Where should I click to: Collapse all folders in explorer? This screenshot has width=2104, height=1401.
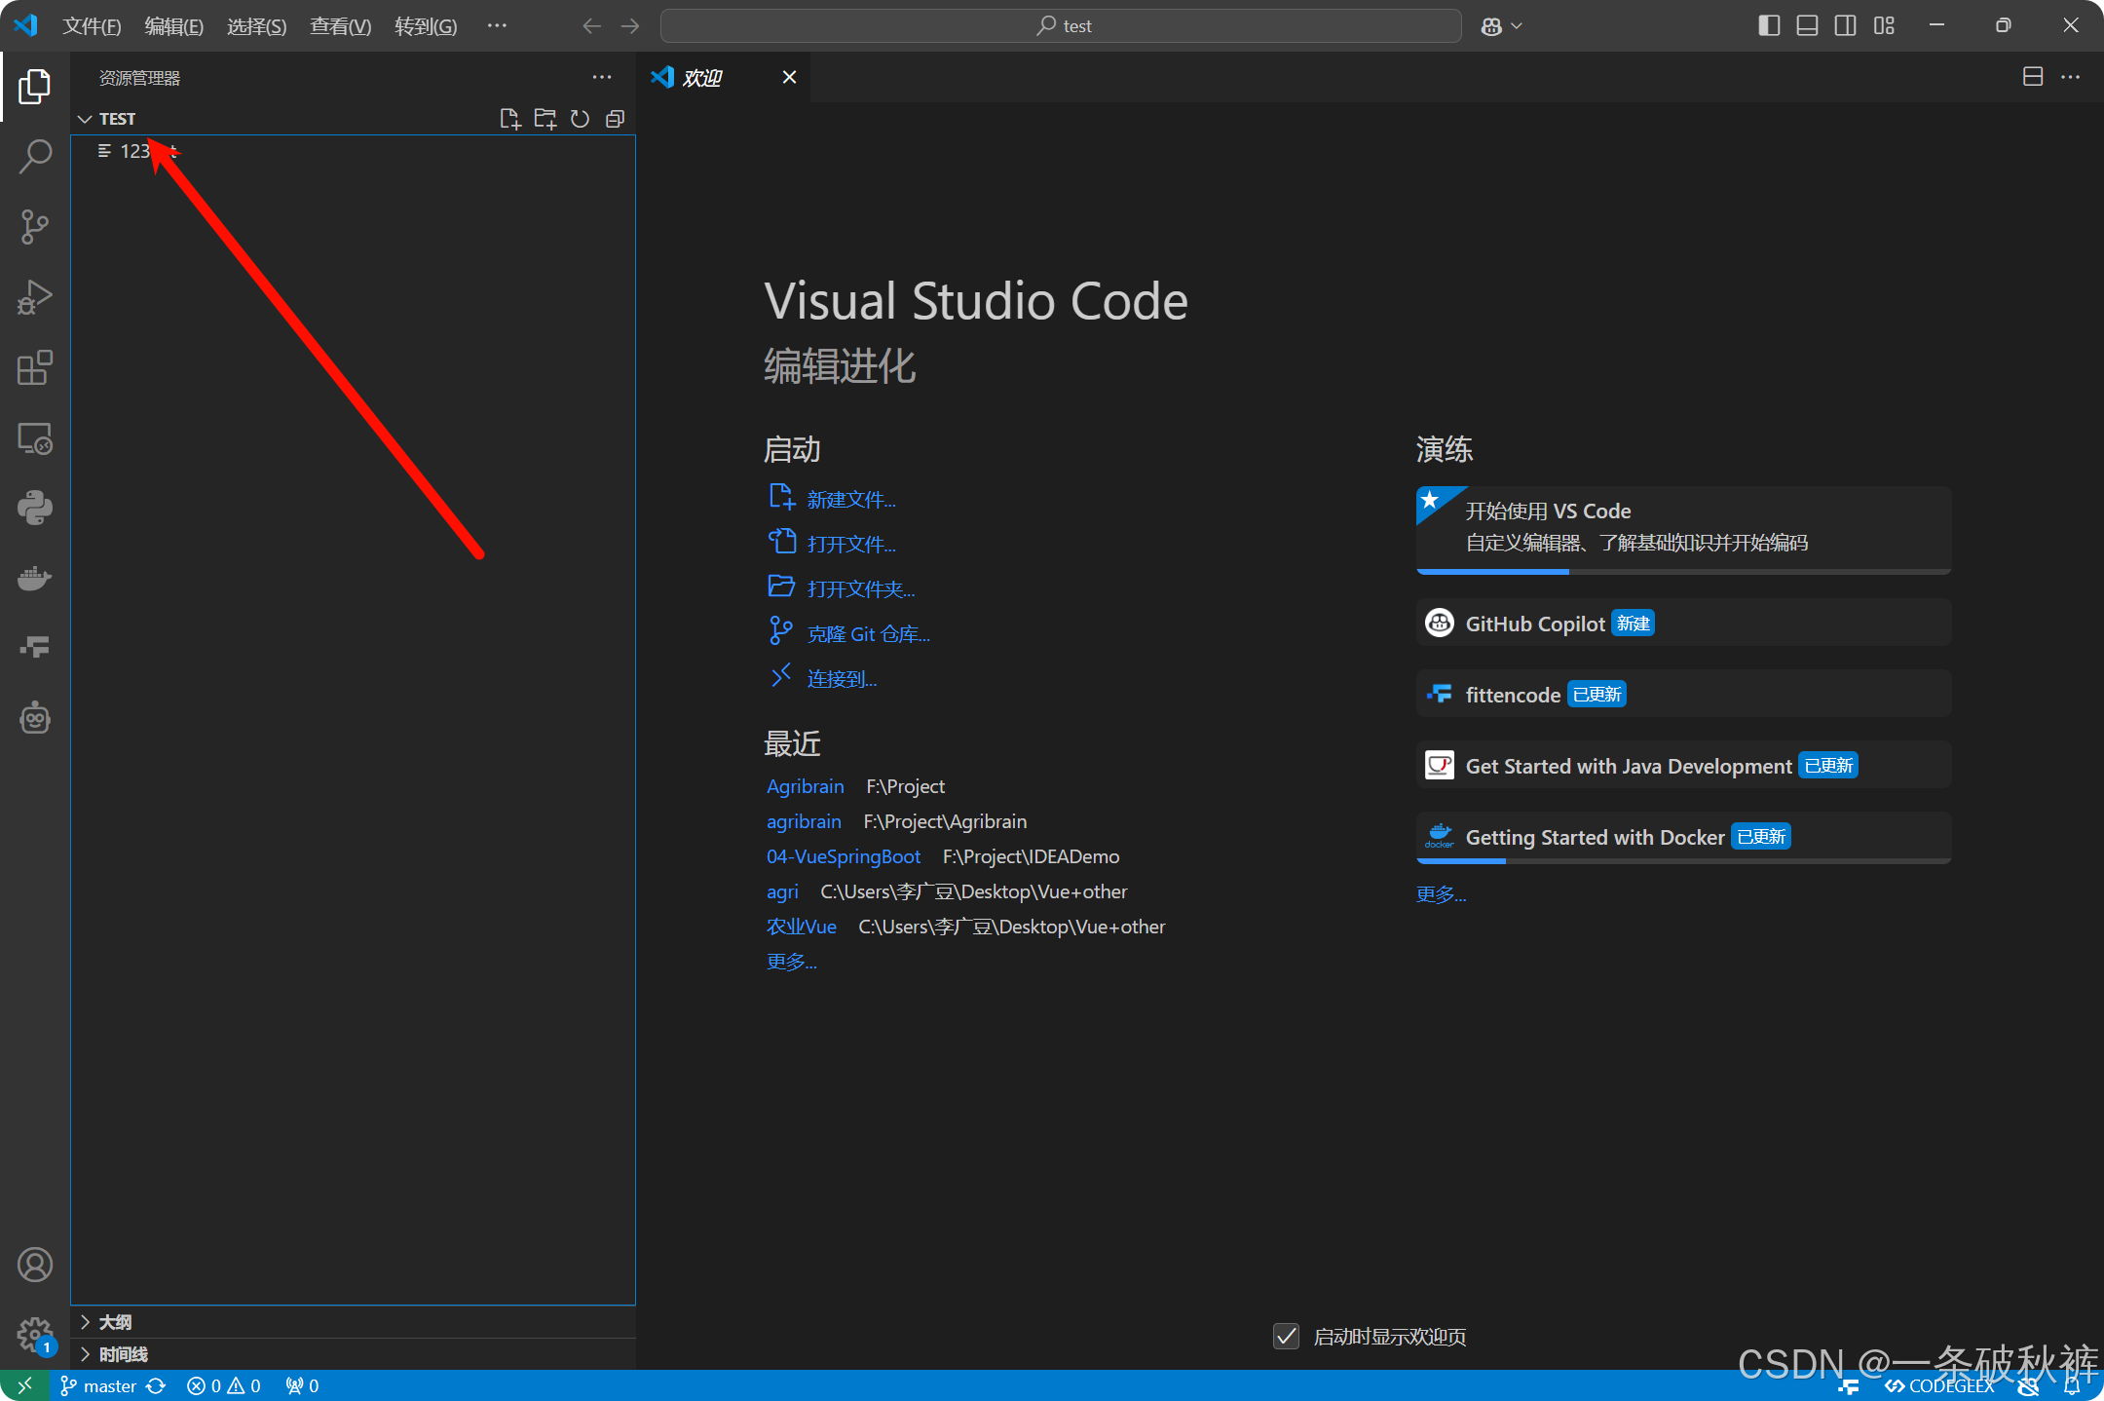pos(615,119)
